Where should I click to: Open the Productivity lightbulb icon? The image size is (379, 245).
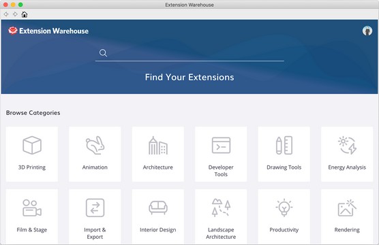tap(284, 208)
